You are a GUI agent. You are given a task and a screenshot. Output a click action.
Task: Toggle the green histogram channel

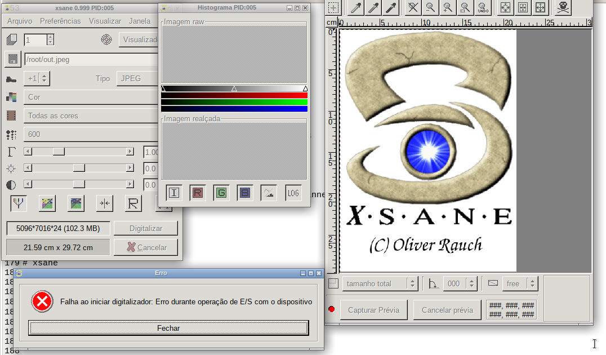221,193
